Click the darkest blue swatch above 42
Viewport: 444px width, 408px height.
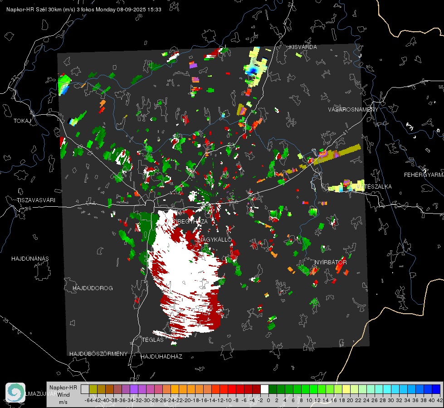pyautogui.click(x=436, y=389)
